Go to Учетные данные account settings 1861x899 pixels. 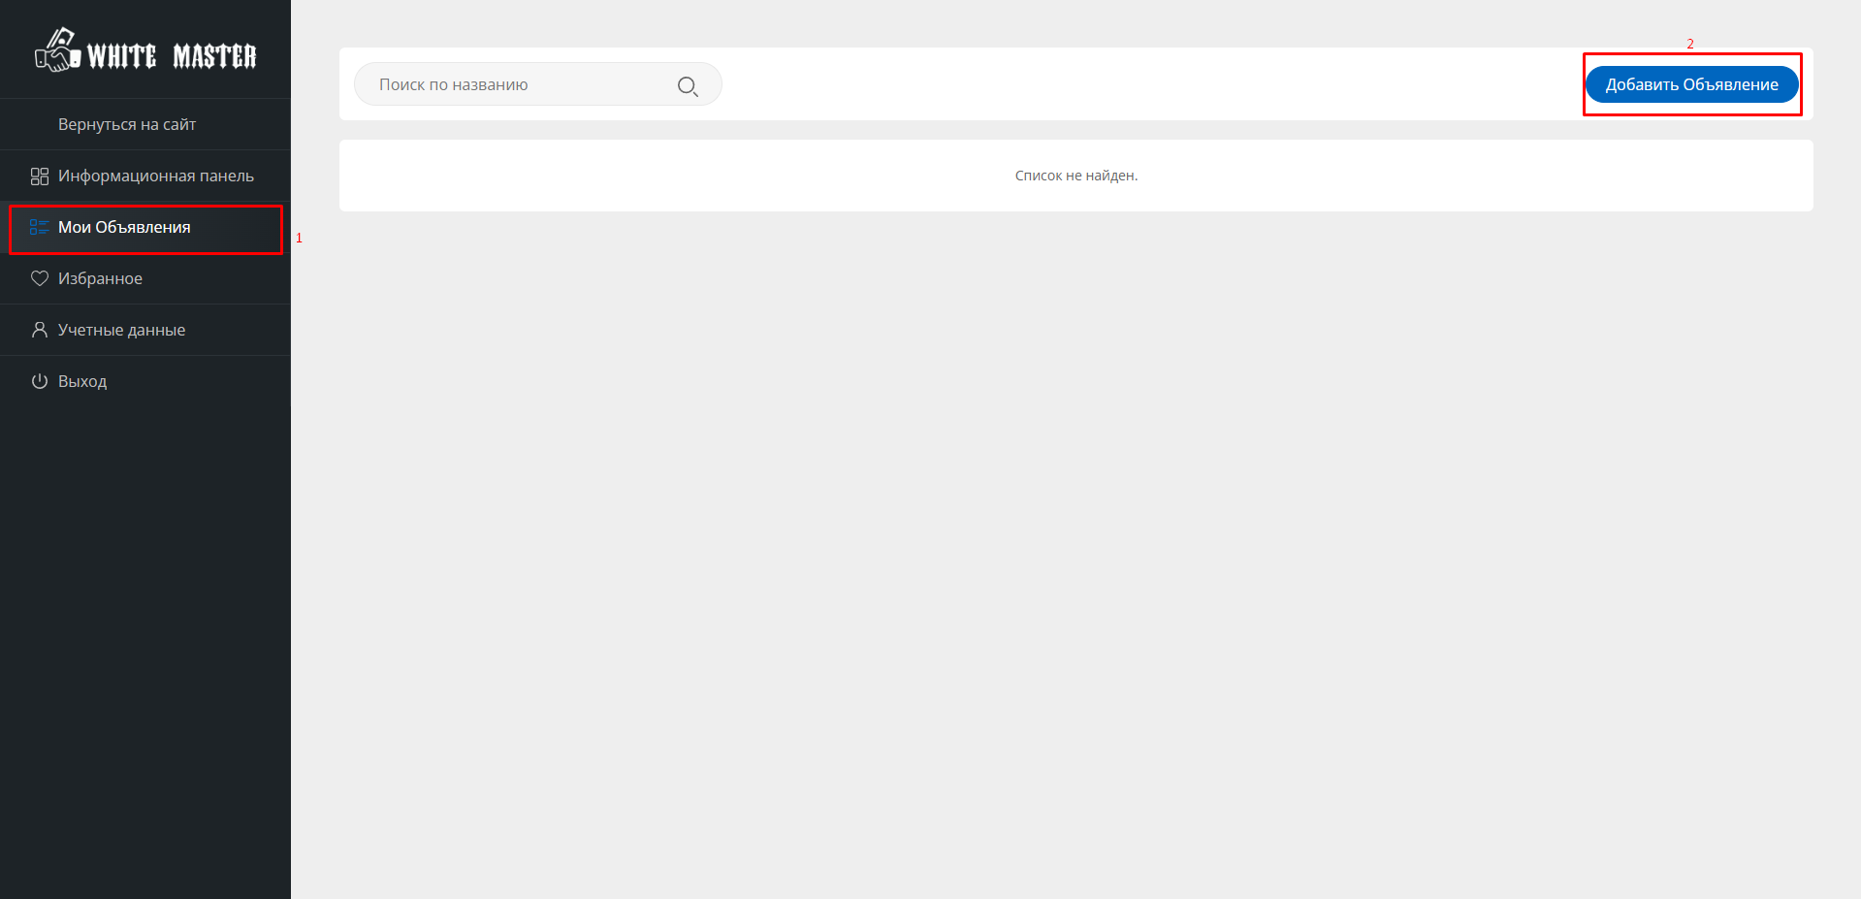click(121, 330)
